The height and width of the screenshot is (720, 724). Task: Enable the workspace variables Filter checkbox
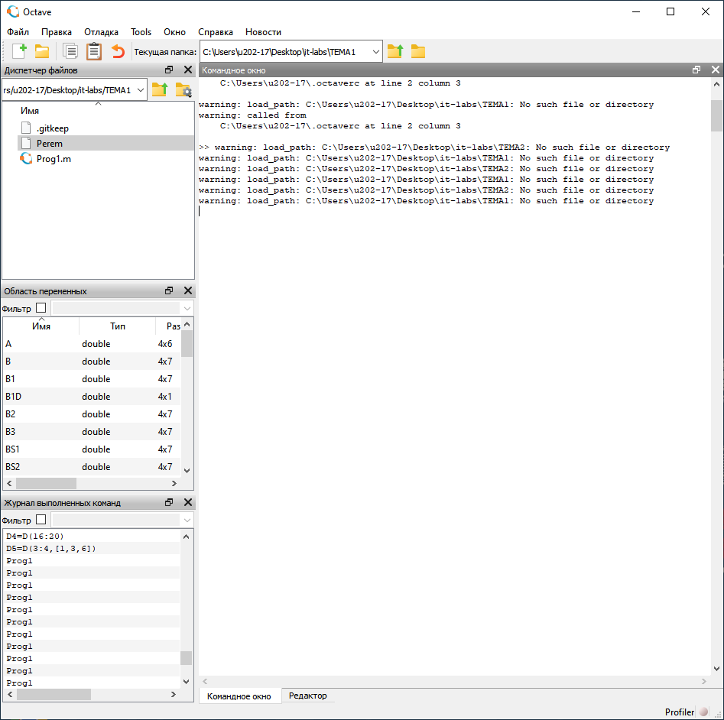point(41,308)
